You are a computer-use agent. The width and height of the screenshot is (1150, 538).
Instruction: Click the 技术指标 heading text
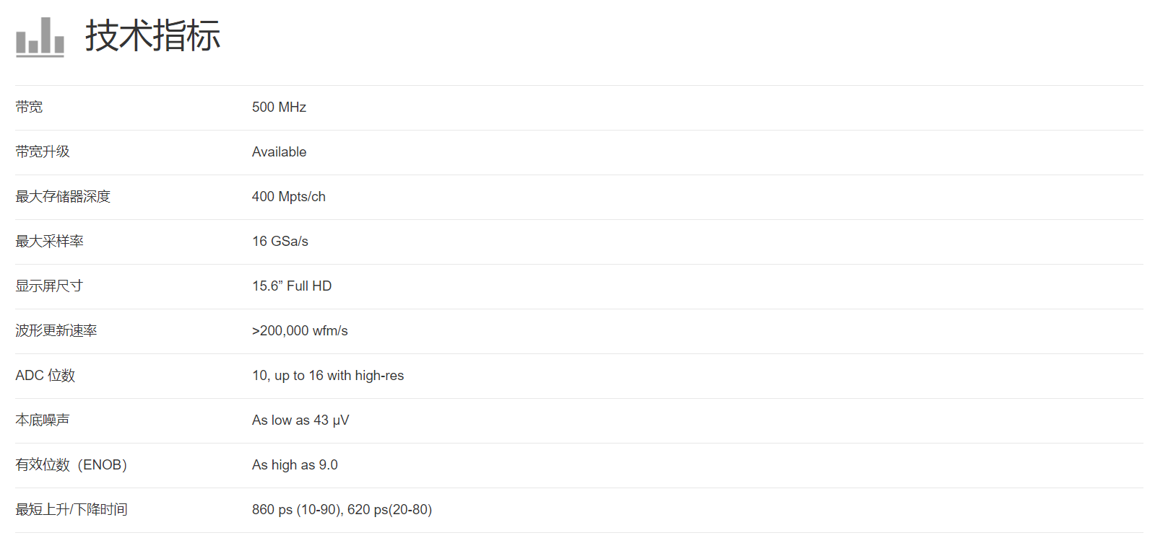point(152,35)
